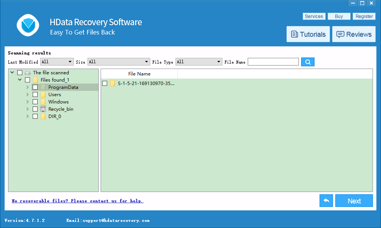
Task: Click the drive icon of The file scanned
Action: (x=28, y=73)
